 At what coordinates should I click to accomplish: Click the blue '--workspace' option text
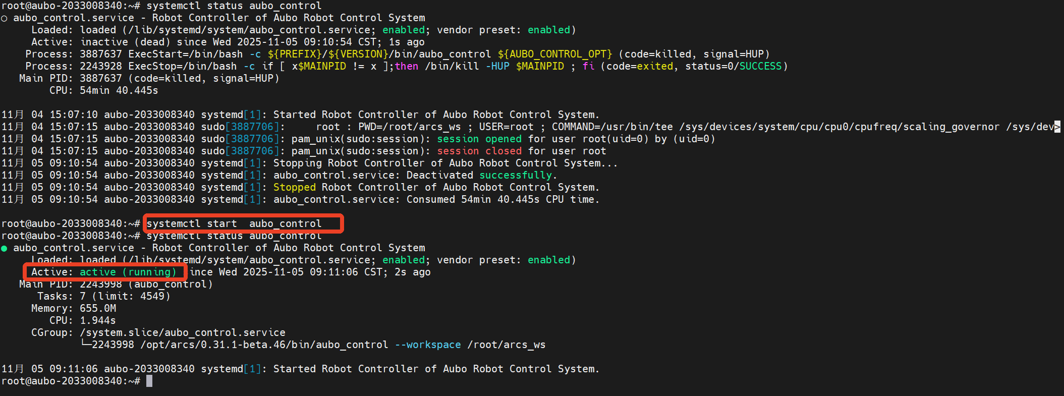pyautogui.click(x=428, y=345)
